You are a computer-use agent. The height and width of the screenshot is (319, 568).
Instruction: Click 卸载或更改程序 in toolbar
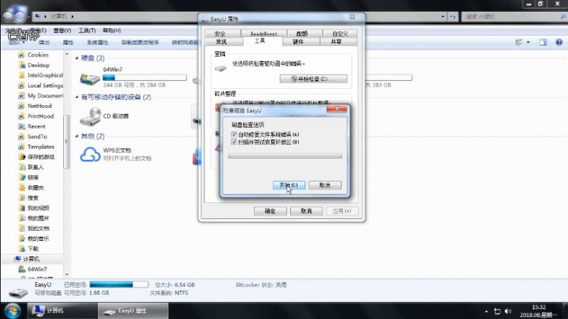click(x=140, y=43)
